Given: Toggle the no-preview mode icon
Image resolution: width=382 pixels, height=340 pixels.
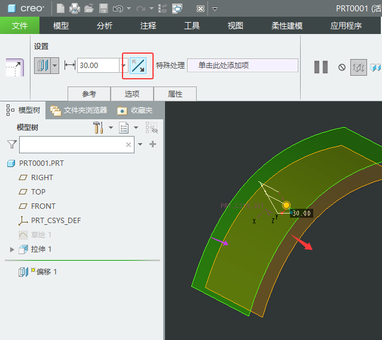Looking at the screenshot, I should click(x=342, y=67).
